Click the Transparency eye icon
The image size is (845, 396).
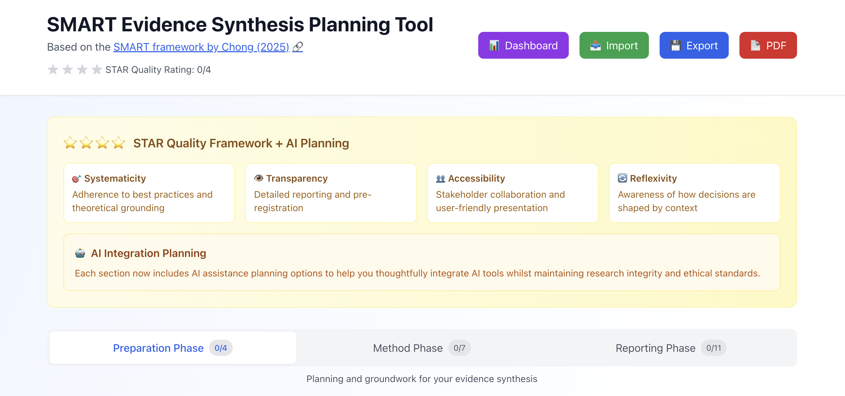259,178
